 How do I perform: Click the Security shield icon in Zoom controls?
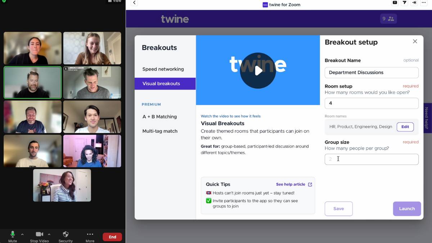(x=66, y=234)
